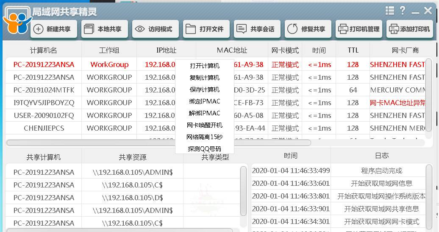Open the list menu icon in title bar
This screenshot has width=439, height=232.
click(390, 11)
